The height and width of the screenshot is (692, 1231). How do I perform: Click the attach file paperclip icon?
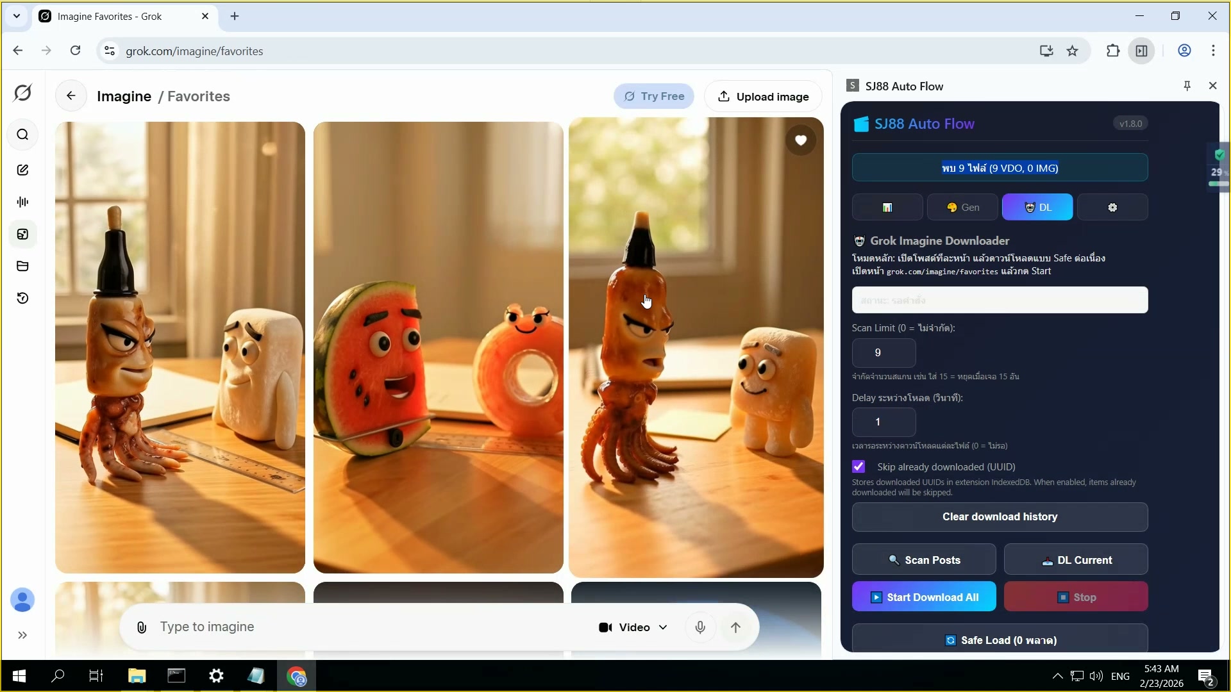tap(142, 627)
